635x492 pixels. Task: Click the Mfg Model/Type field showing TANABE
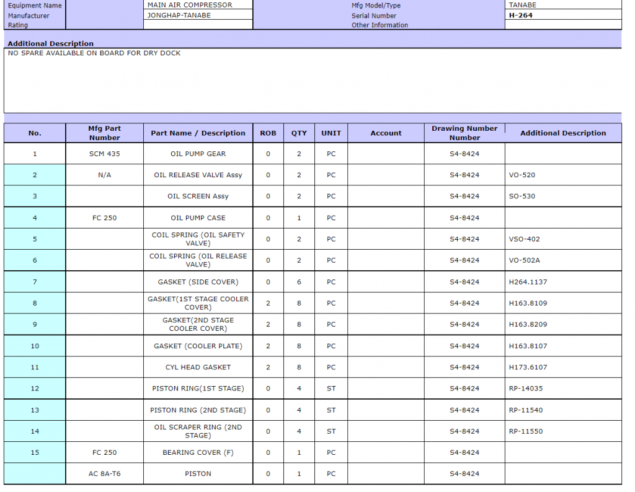tap(563, 5)
